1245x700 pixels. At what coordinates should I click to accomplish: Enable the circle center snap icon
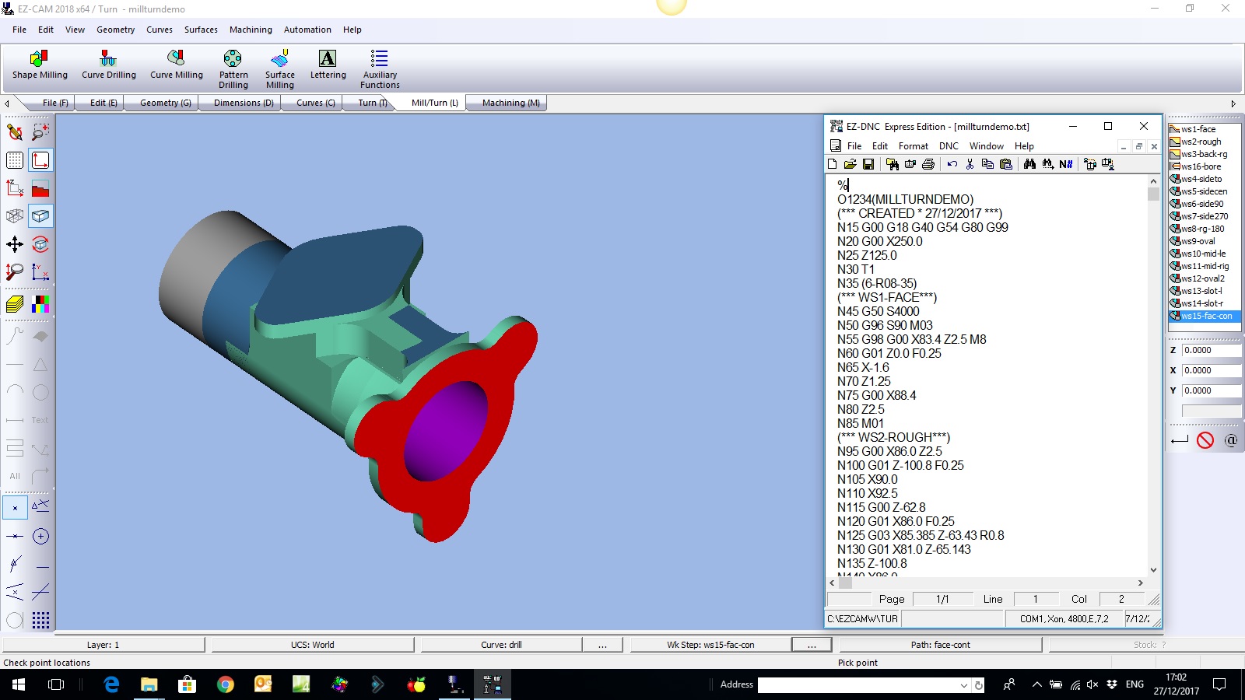click(x=40, y=536)
